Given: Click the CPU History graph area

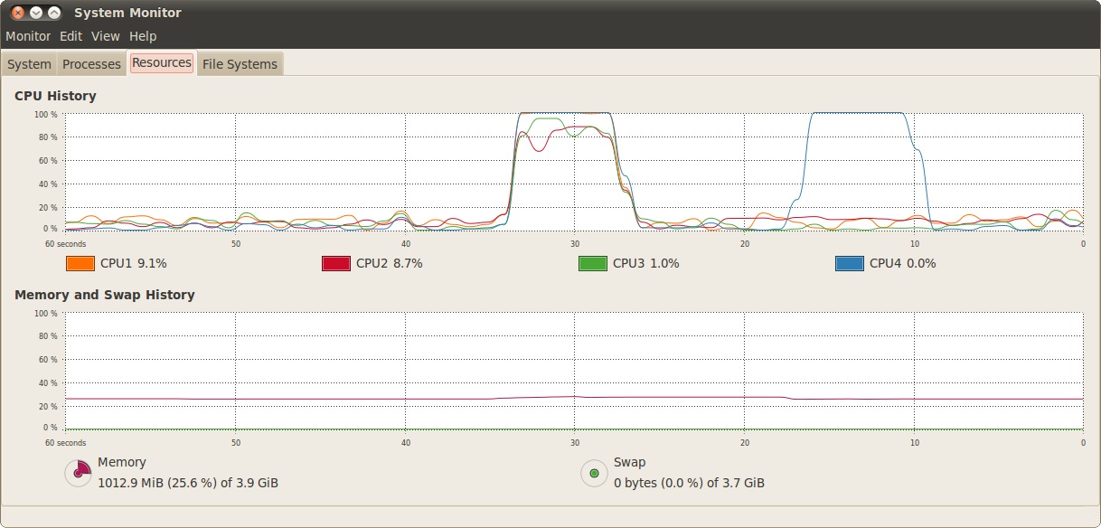Looking at the screenshot, I should point(573,172).
